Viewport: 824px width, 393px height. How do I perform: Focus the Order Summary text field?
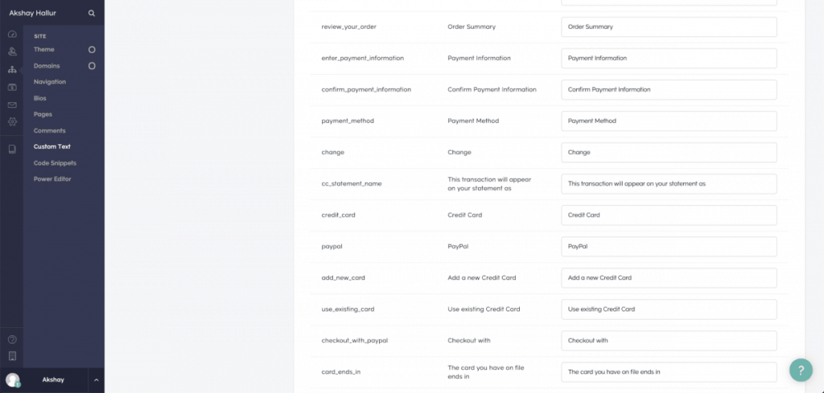[669, 27]
